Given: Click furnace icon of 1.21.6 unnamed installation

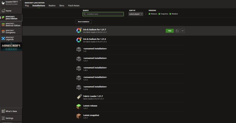Looking at the screenshot, I should point(79,88).
